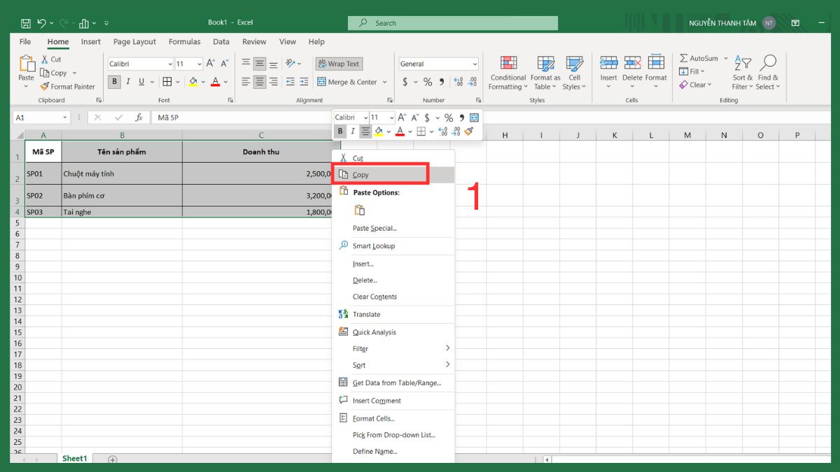This screenshot has height=472, width=840.
Task: Click the Search box in title bar
Action: point(452,23)
